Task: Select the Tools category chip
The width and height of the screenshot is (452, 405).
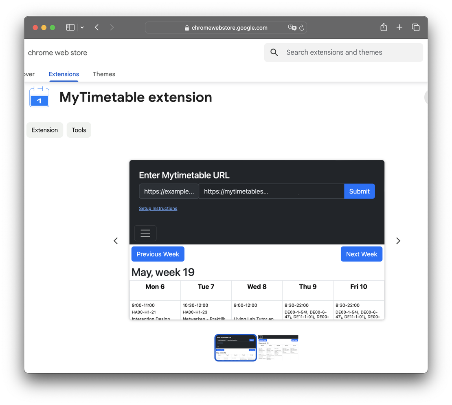Action: (79, 130)
